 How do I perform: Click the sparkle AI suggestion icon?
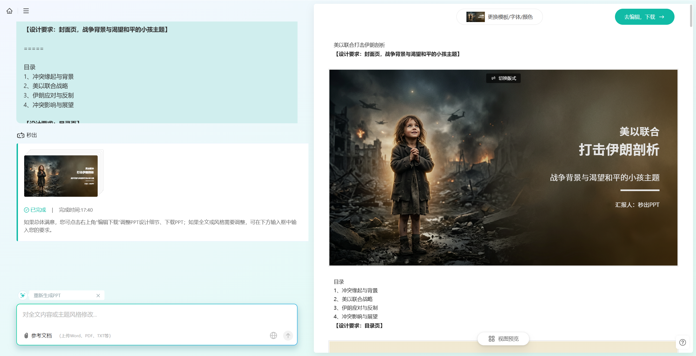pos(23,295)
